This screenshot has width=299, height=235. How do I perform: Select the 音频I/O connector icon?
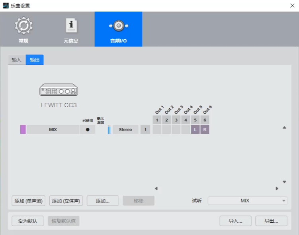pos(118,26)
